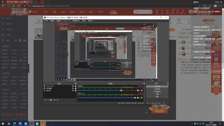The height and width of the screenshot is (126, 224).
Task: Move selected source down with arrow
Action: click(58, 100)
